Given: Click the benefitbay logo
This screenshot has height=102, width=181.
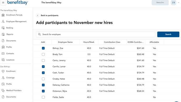Looking at the screenshot, I should click(x=18, y=2).
